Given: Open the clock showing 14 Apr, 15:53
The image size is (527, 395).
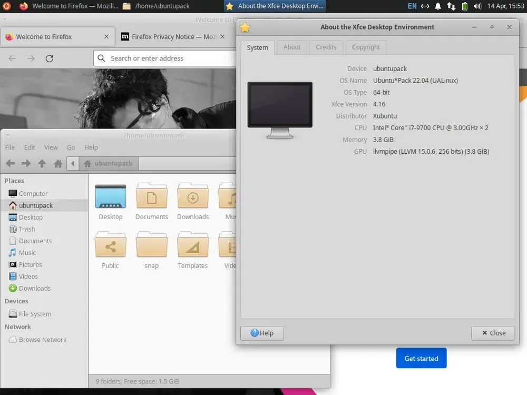Looking at the screenshot, I should click(505, 6).
